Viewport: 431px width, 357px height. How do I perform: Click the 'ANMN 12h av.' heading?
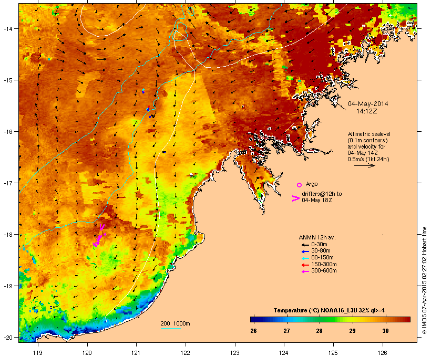point(317,237)
